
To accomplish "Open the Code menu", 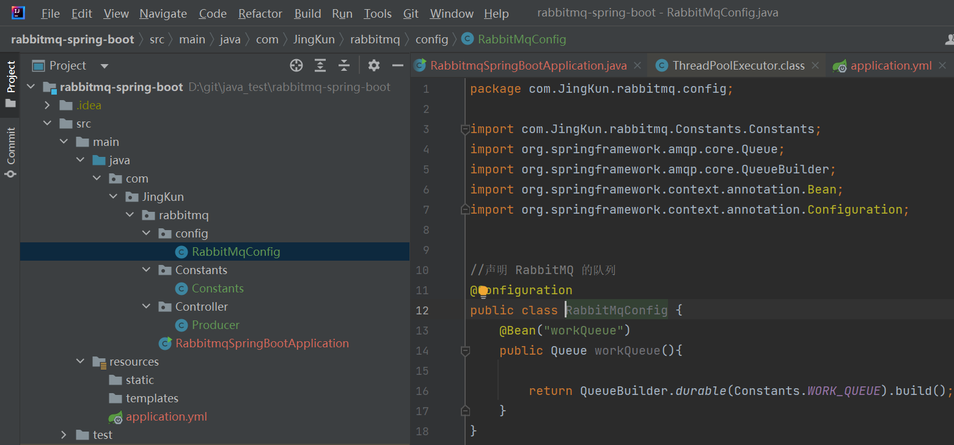I will click(x=213, y=13).
